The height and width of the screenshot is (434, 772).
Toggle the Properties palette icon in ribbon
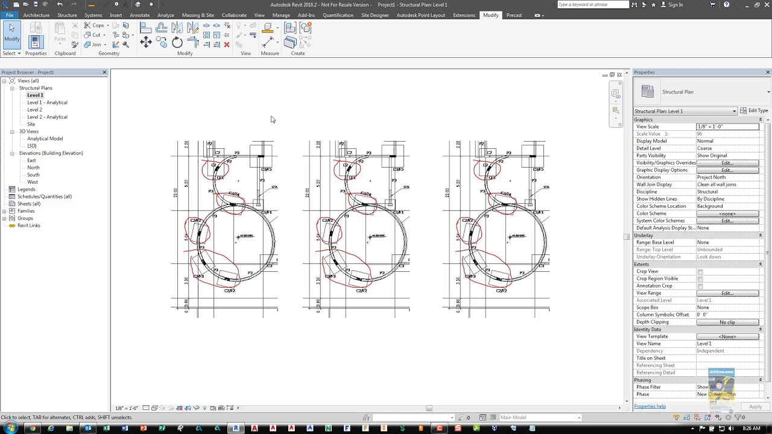(x=36, y=42)
